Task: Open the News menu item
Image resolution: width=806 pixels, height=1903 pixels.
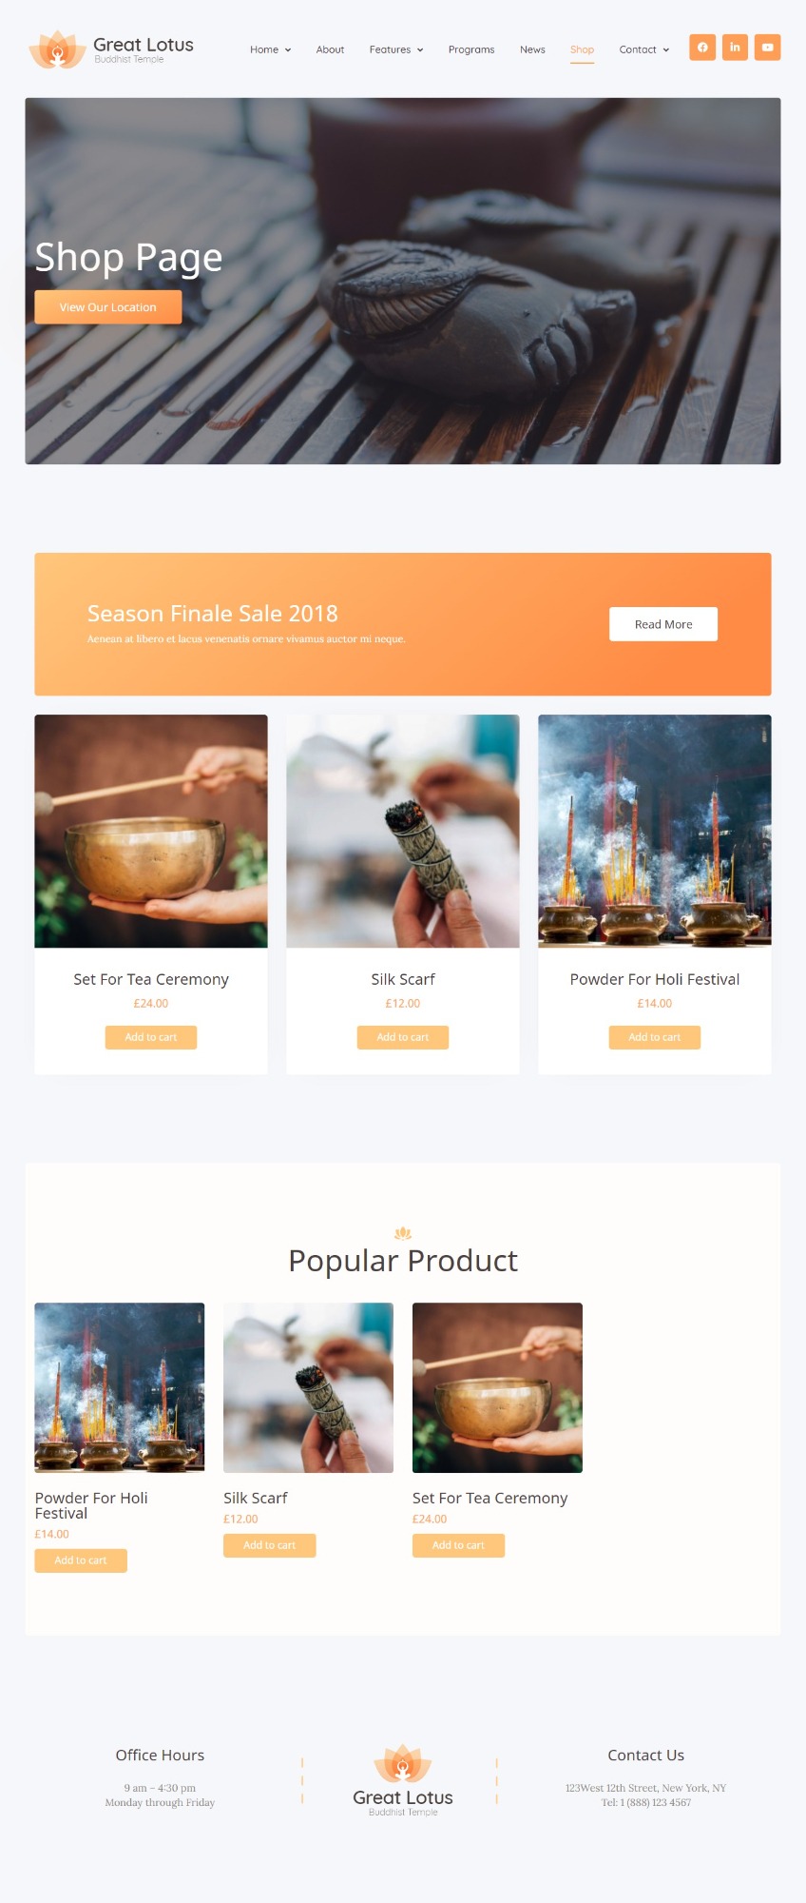Action: click(x=532, y=49)
